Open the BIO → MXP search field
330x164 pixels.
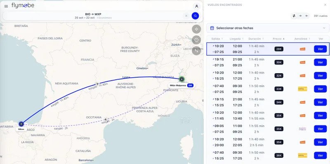pos(93,16)
